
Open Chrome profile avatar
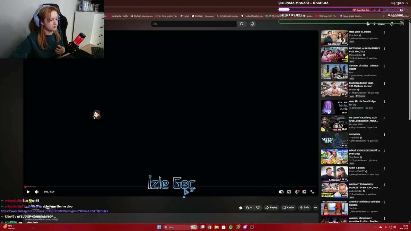(401, 10)
